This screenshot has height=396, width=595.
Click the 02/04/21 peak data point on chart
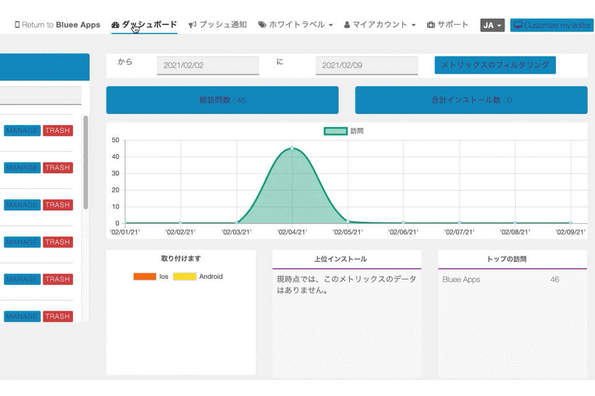click(x=292, y=148)
